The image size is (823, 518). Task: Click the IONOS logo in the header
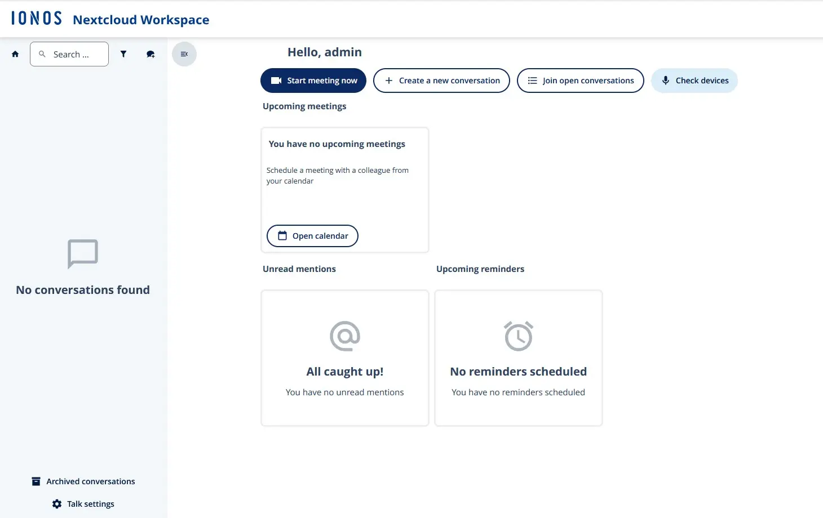pos(36,17)
